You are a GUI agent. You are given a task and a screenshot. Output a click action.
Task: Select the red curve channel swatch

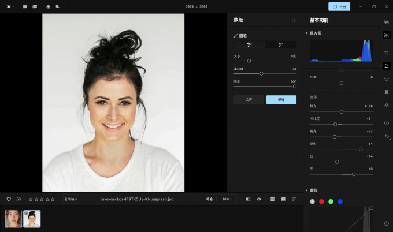[x=321, y=201]
